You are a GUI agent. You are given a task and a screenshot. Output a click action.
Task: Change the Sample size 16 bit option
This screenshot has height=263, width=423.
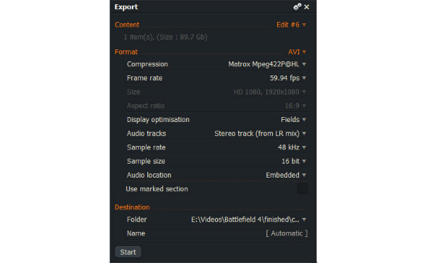294,161
